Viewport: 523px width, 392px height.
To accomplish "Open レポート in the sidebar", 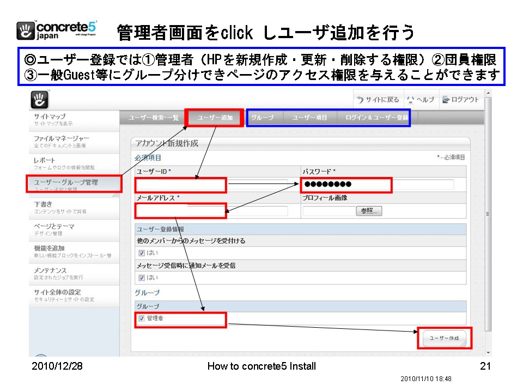I will tap(74, 164).
